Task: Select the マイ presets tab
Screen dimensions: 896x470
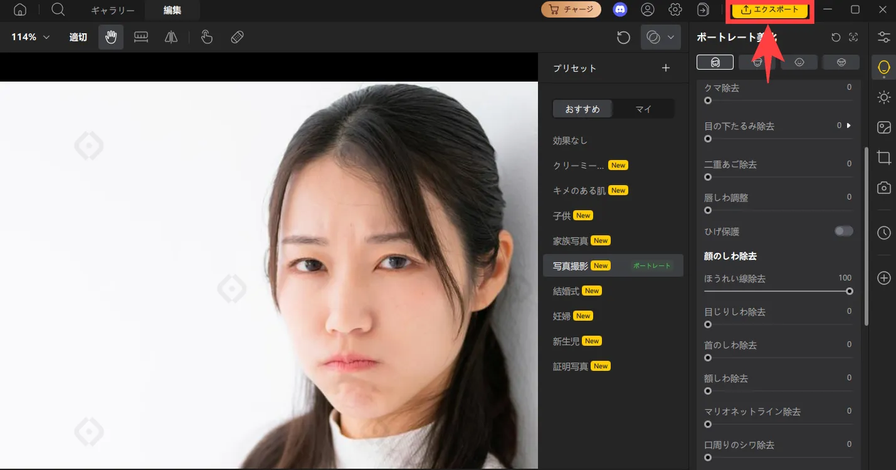Action: click(643, 109)
